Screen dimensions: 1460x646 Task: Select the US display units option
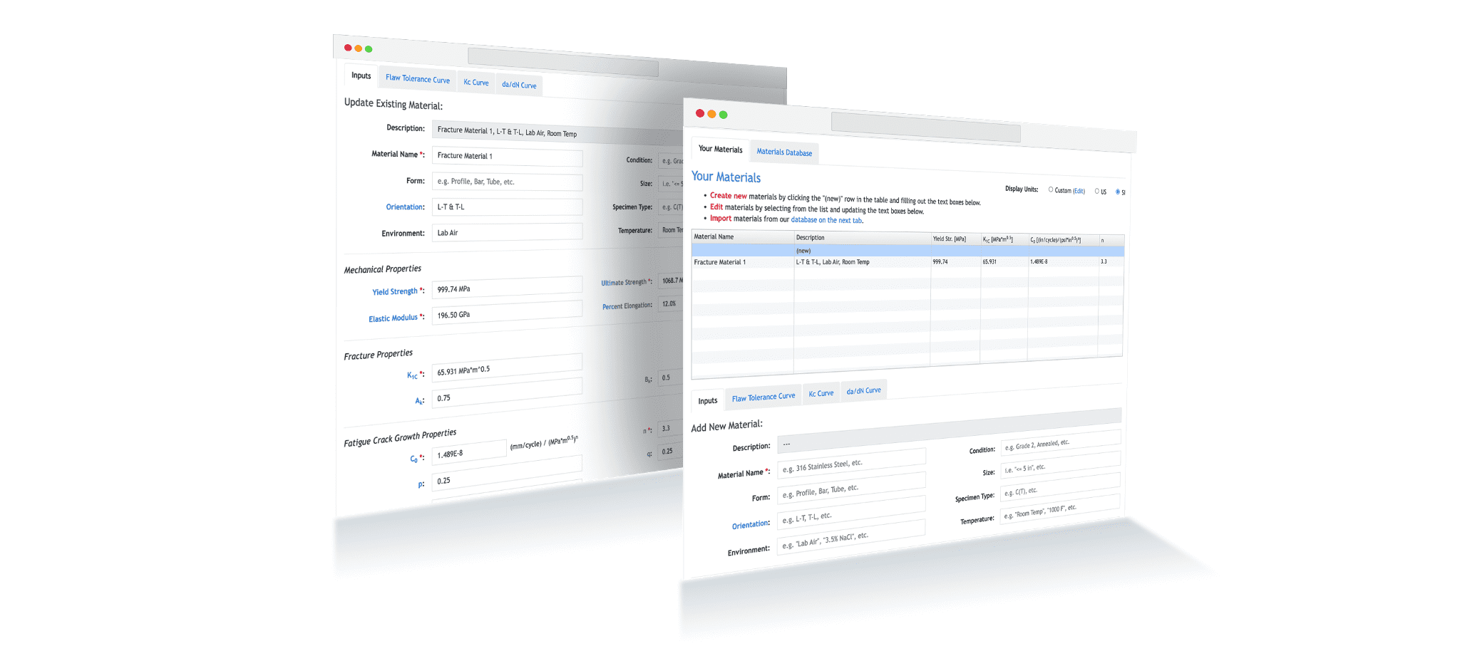(x=1097, y=191)
